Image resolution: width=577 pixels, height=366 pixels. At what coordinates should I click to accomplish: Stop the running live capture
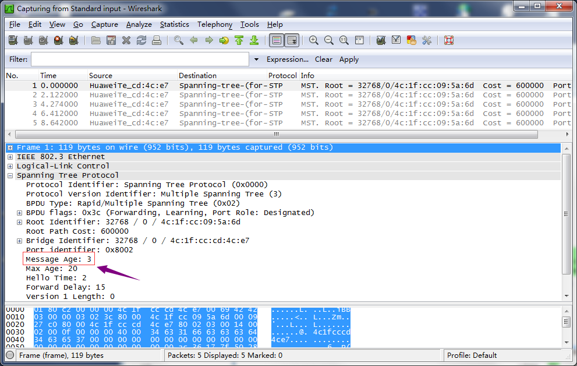pos(58,40)
